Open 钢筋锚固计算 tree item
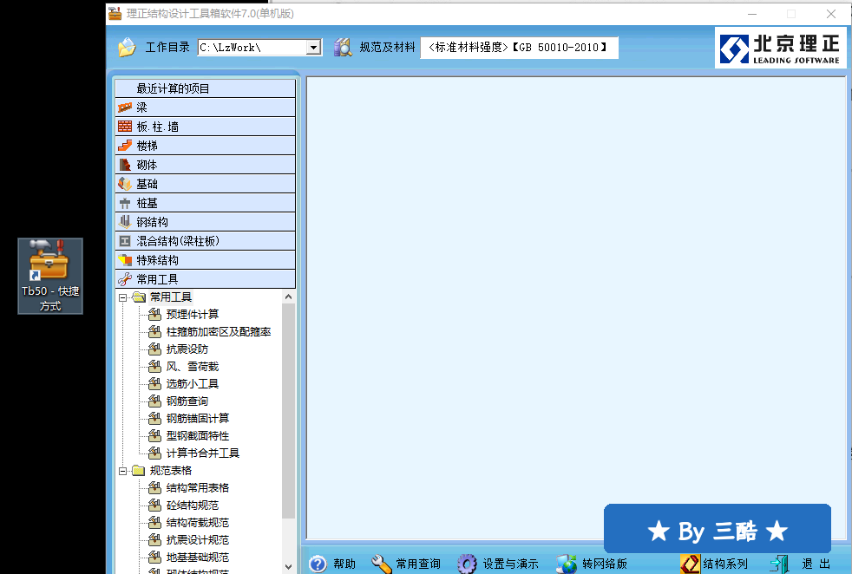Viewport: 852px width, 574px height. point(198,419)
